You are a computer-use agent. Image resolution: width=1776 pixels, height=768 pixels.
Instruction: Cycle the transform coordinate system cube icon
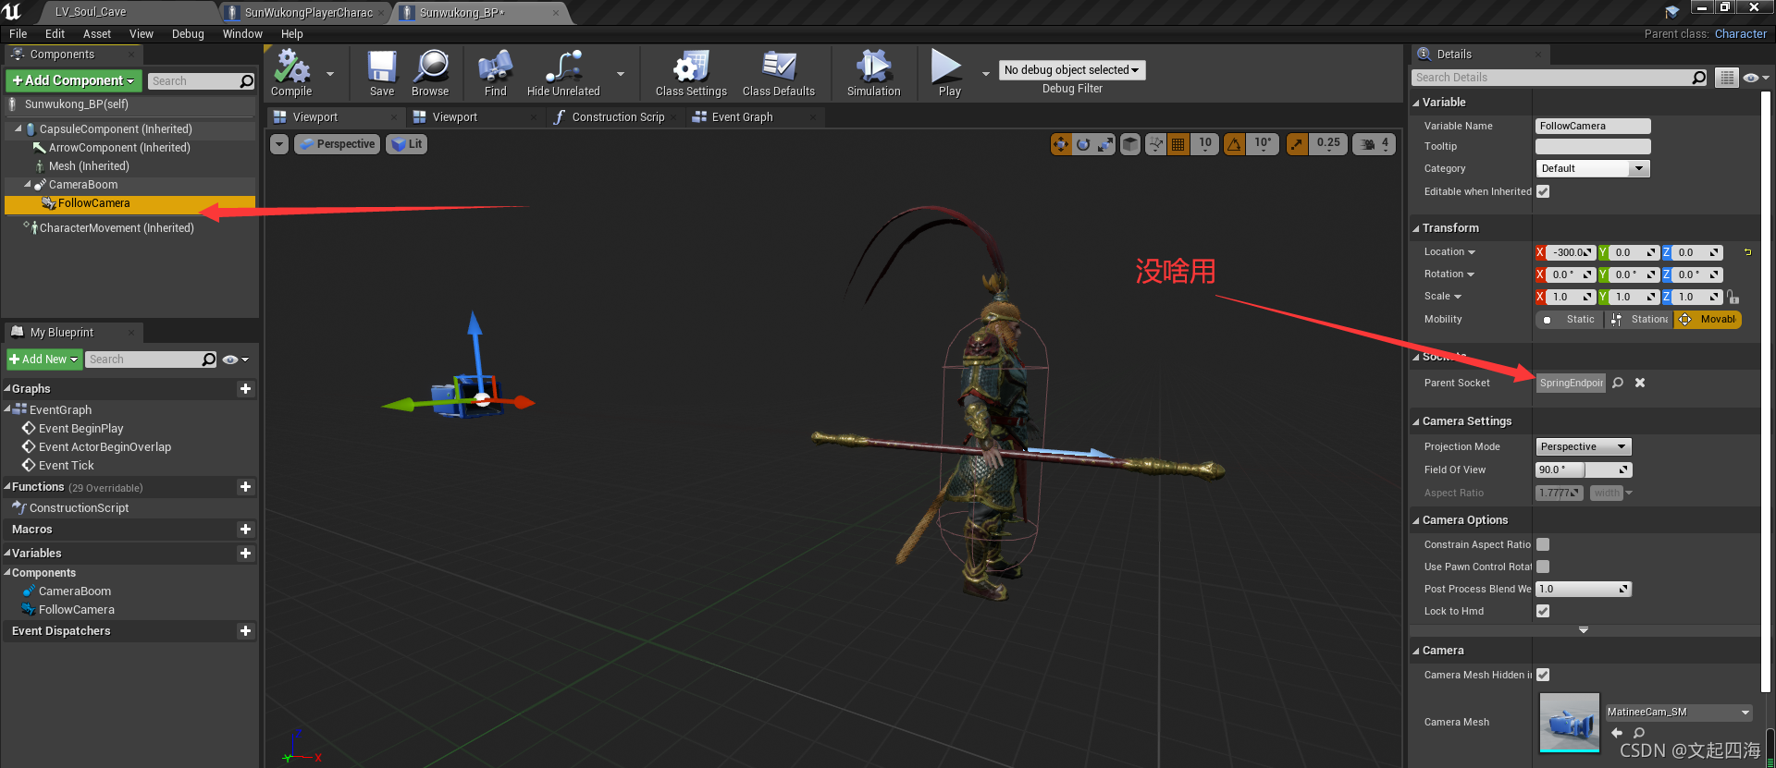click(1130, 144)
